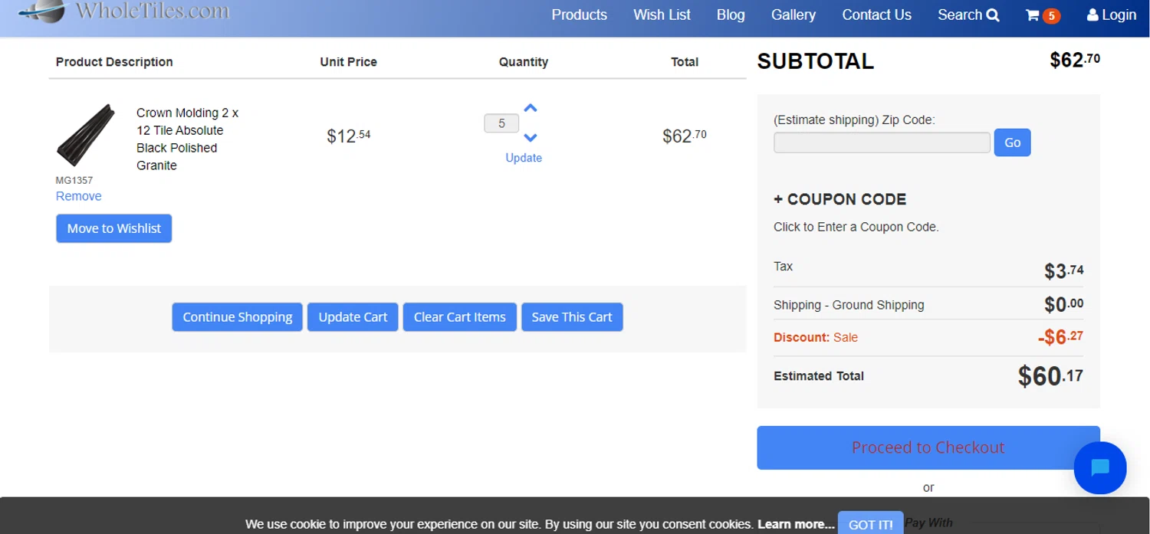Accept cookies with GOT IT! button
Image resolution: width=1150 pixels, height=534 pixels.
click(871, 524)
